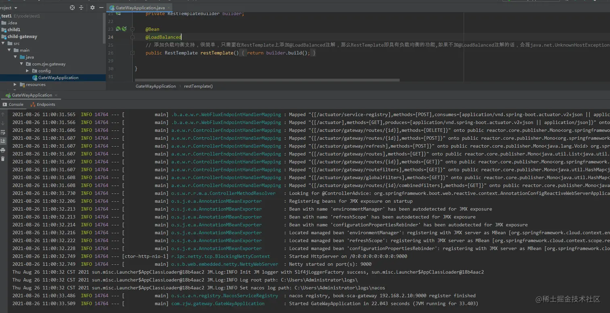Collapse all in the Project panel
Image resolution: width=610 pixels, height=313 pixels.
81,8
